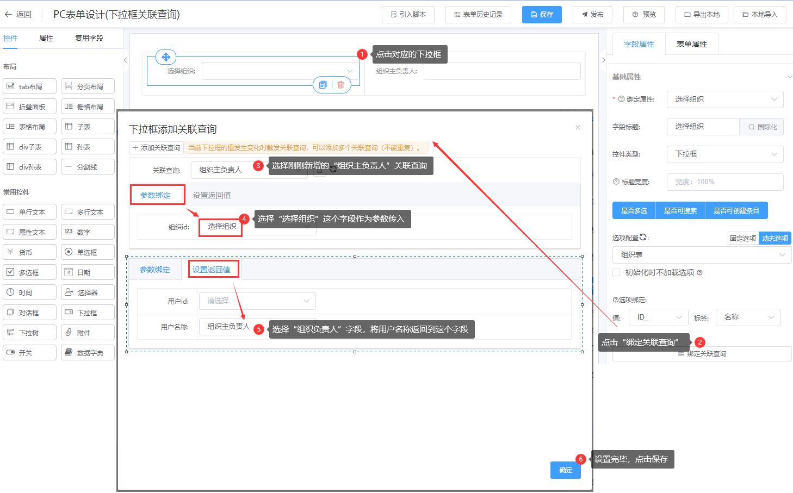The image size is (793, 493).
Task: Choose the 栅格布局 layout control
Action: pos(88,107)
